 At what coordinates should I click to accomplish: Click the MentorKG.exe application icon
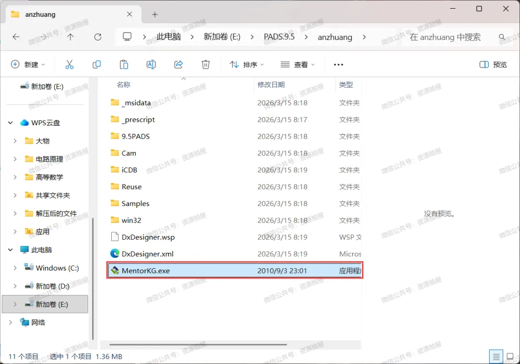pos(115,271)
